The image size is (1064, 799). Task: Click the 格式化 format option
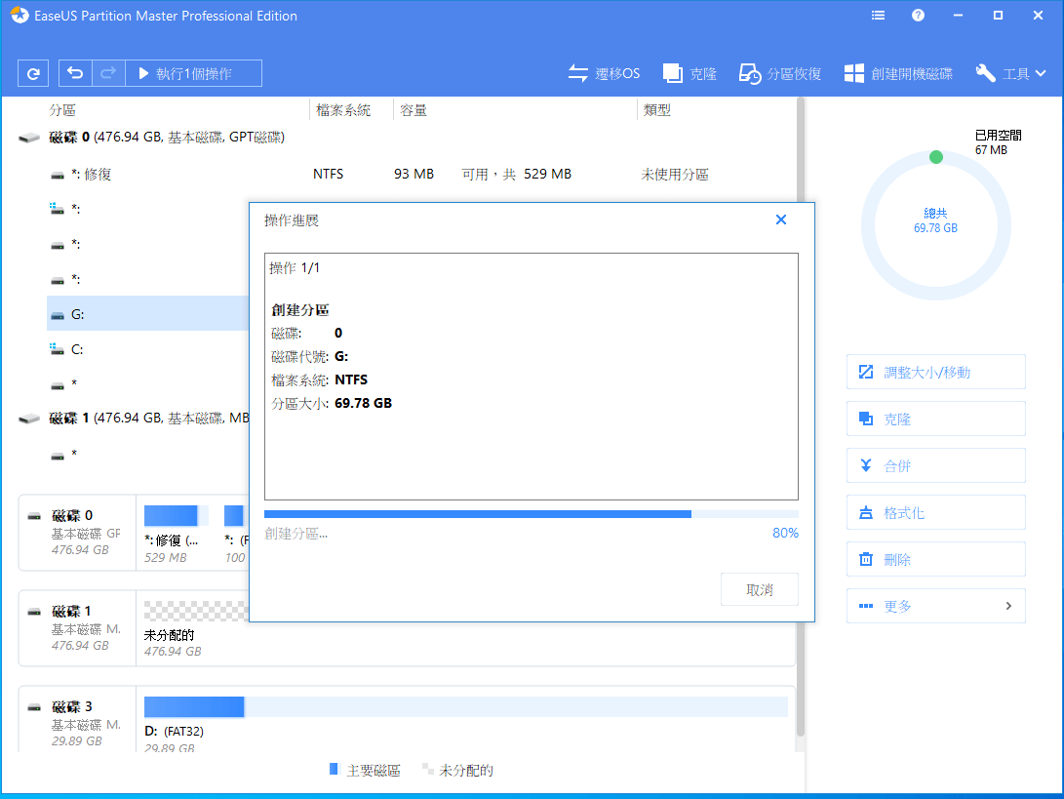click(x=935, y=512)
